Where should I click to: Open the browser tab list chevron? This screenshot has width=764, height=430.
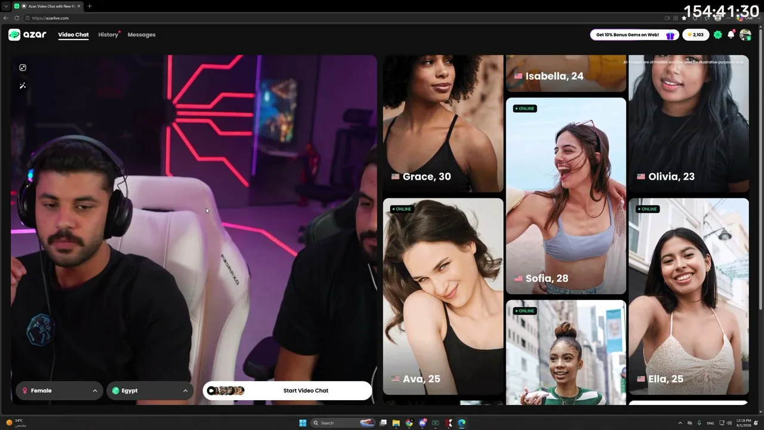pos(6,6)
